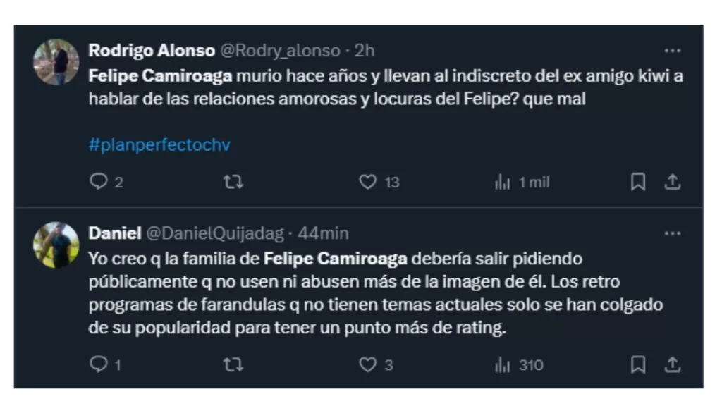
Task: View analytics of Rodrigo Alonso's tweet
Action: [503, 182]
